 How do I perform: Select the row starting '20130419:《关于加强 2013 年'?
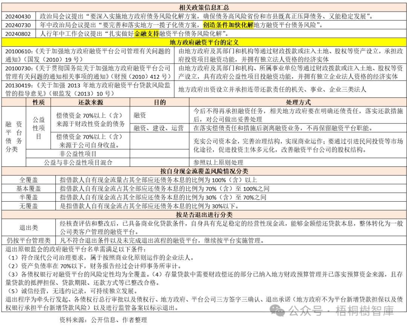tap(204, 90)
